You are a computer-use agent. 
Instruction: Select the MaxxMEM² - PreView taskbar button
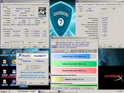coord(28,91)
